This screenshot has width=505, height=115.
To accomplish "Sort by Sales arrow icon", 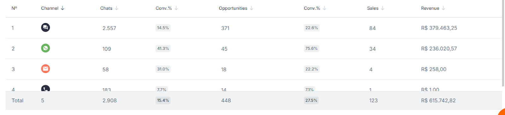I will (383, 8).
